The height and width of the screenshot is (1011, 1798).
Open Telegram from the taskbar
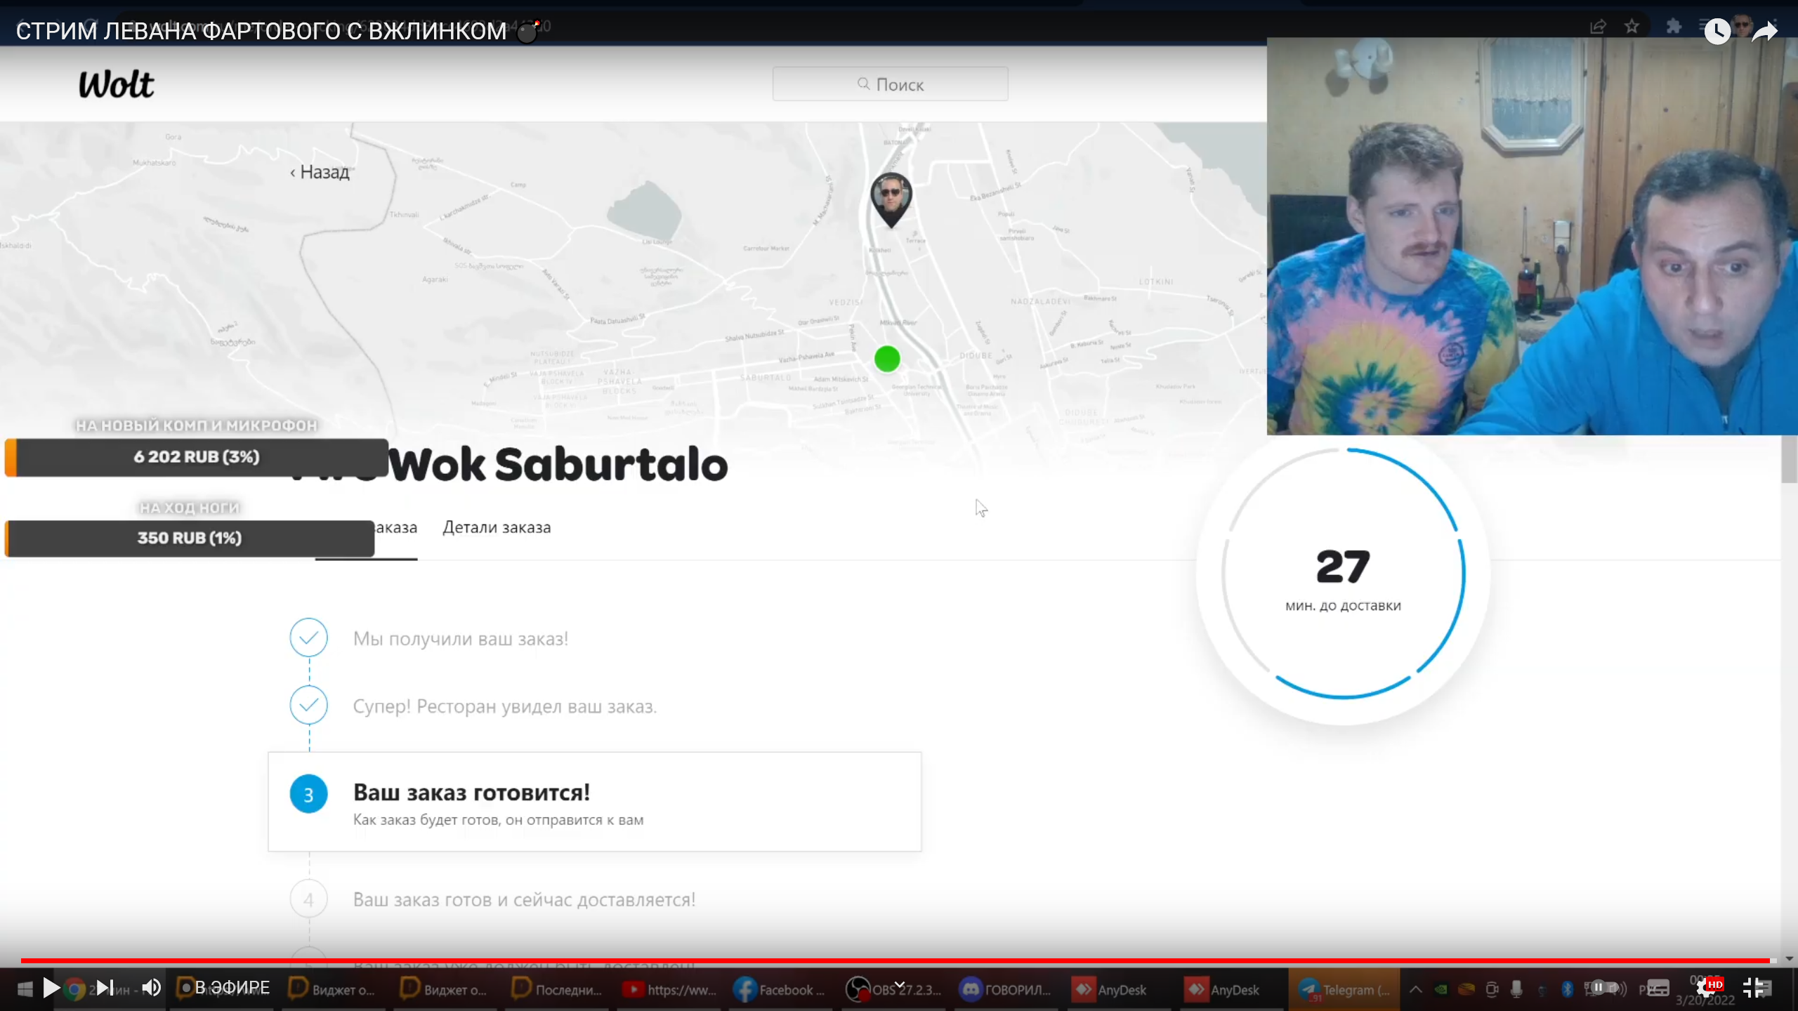1344,989
